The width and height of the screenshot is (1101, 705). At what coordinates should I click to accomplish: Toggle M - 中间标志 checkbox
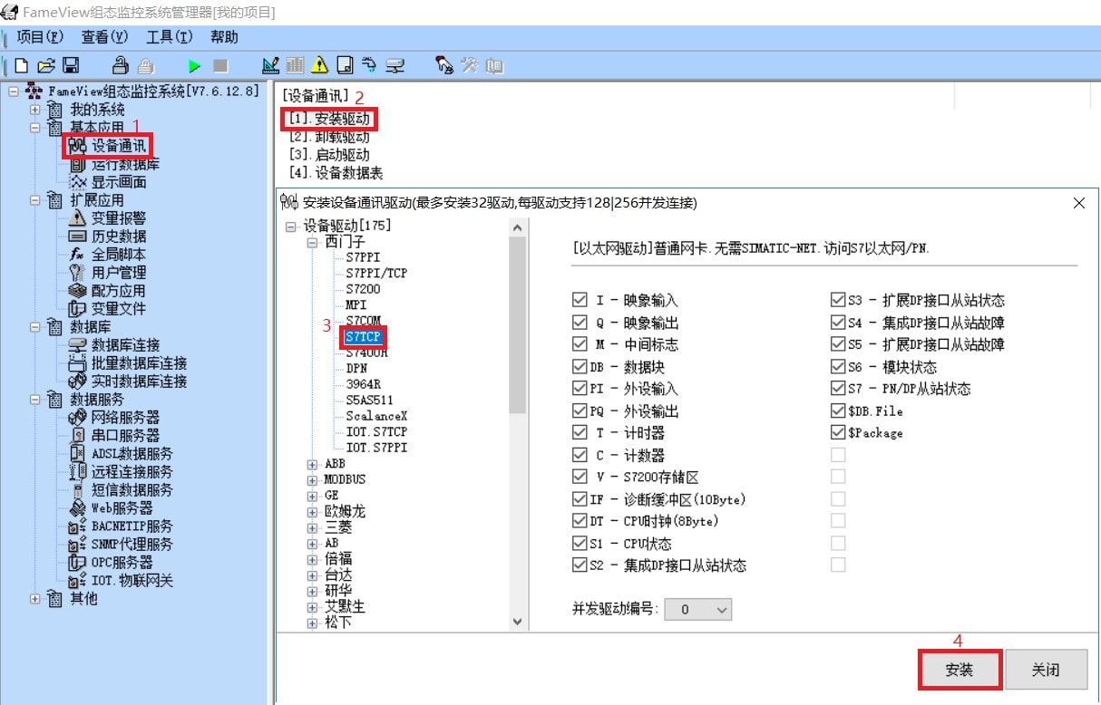[580, 344]
